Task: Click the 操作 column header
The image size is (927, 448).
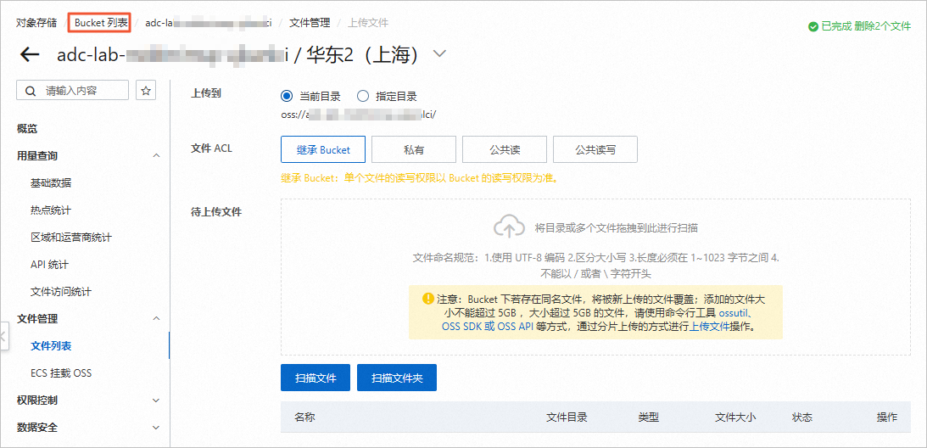Action: [887, 417]
